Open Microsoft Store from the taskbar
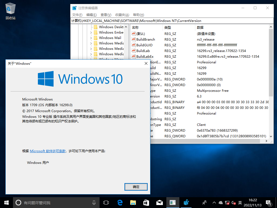Viewport: 277px width, 208px height. (146, 203)
